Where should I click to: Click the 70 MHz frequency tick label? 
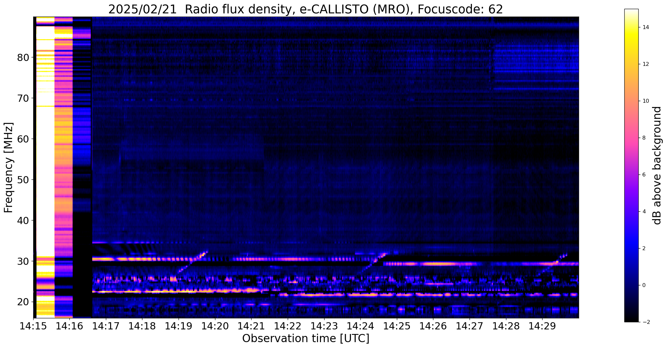[x=23, y=98]
